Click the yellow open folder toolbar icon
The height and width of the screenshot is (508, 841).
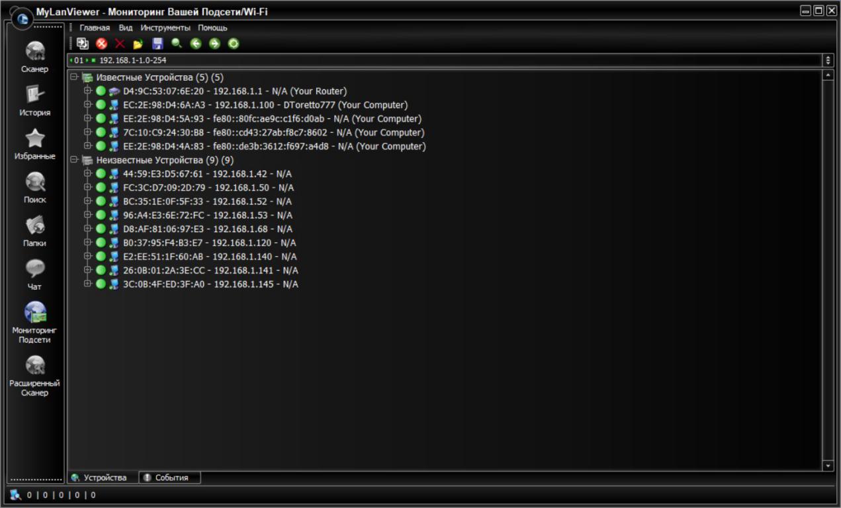tap(138, 44)
